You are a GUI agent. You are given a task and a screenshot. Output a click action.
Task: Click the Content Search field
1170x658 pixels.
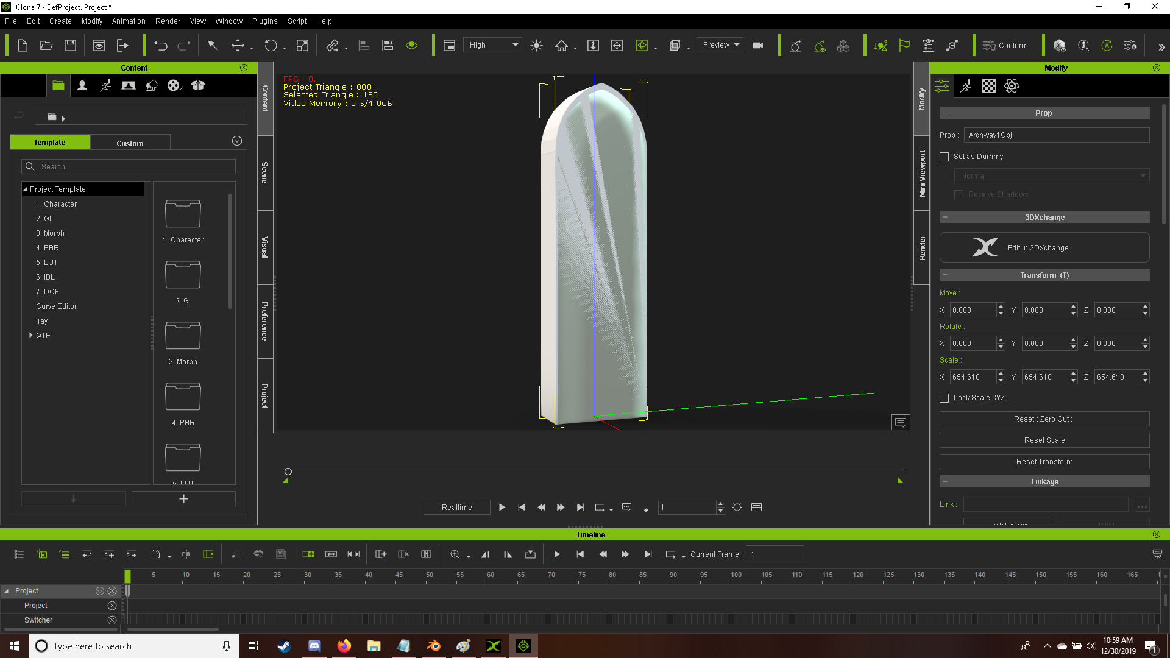(x=129, y=167)
